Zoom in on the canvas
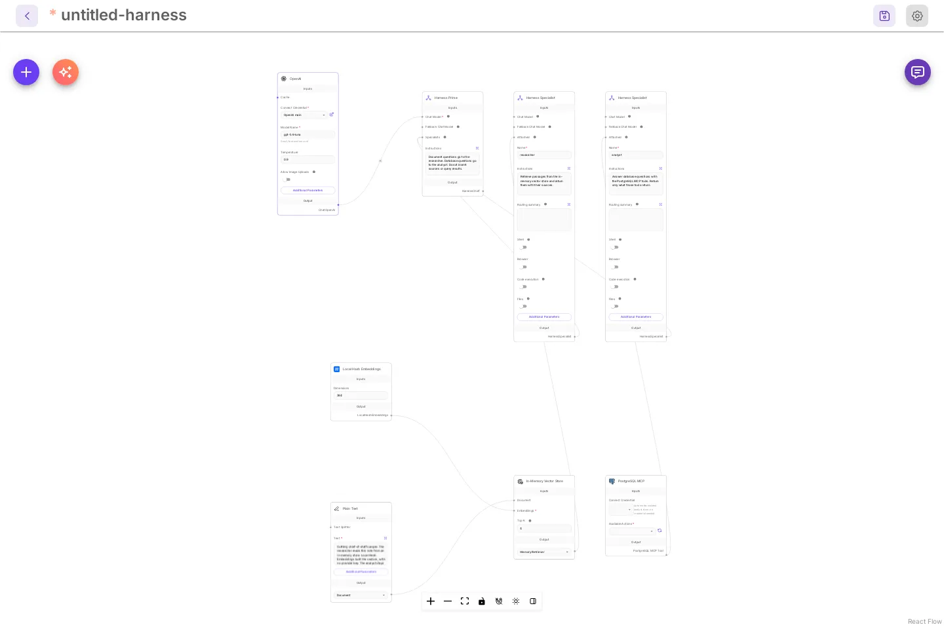Image resolution: width=944 pixels, height=629 pixels. [431, 601]
